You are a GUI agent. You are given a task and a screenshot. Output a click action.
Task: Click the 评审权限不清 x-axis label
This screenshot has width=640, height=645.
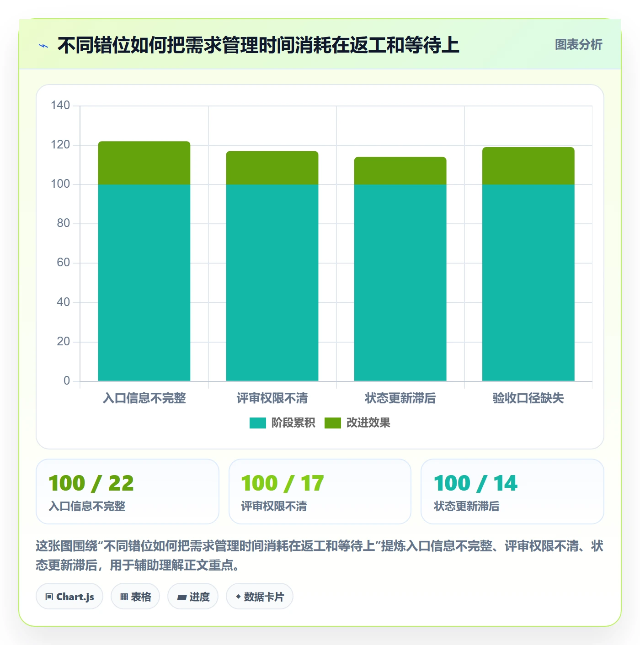(x=272, y=398)
